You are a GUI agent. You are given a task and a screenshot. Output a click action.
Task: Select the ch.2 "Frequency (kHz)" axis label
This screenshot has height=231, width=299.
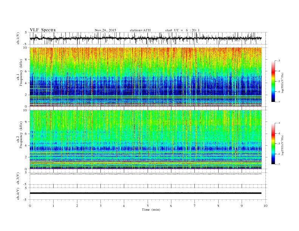21,135
